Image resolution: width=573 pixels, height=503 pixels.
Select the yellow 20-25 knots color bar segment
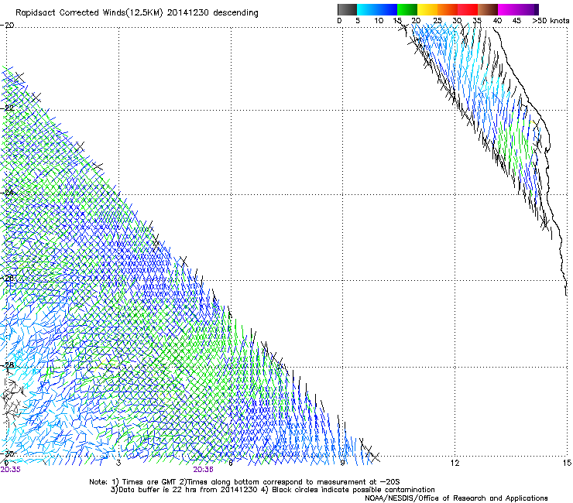(427, 9)
